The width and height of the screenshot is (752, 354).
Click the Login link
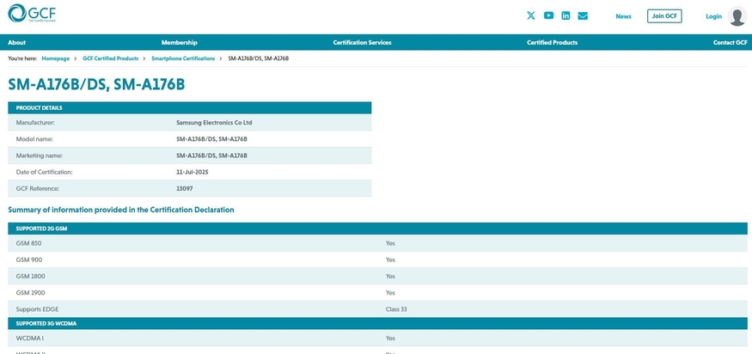713,16
